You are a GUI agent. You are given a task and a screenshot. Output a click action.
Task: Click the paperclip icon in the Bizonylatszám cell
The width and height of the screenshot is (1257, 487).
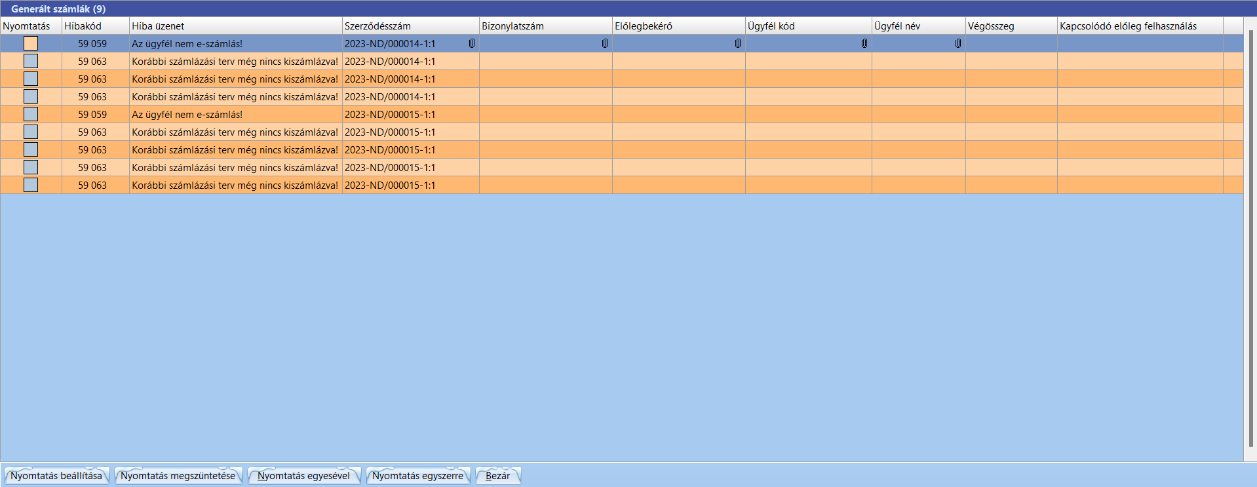605,43
